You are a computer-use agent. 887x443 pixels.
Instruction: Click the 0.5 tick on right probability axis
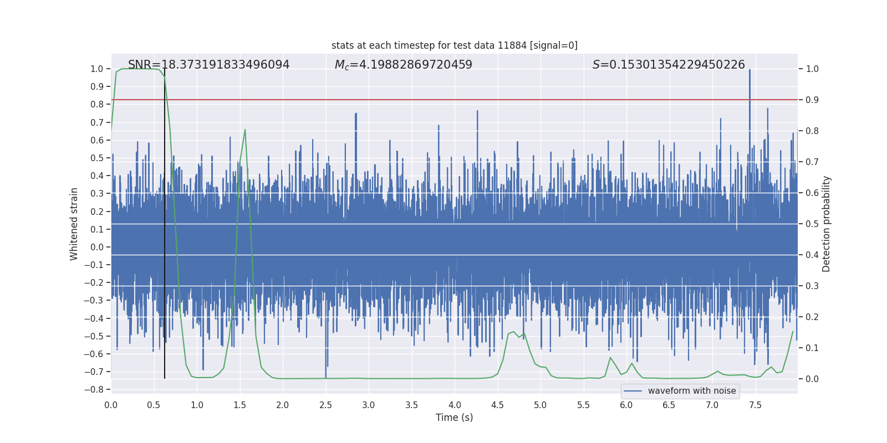coord(812,224)
